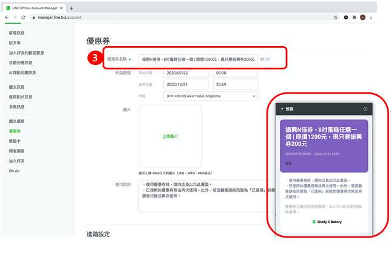Click the help icon in the preview panel
391x254 pixels.
[365, 109]
